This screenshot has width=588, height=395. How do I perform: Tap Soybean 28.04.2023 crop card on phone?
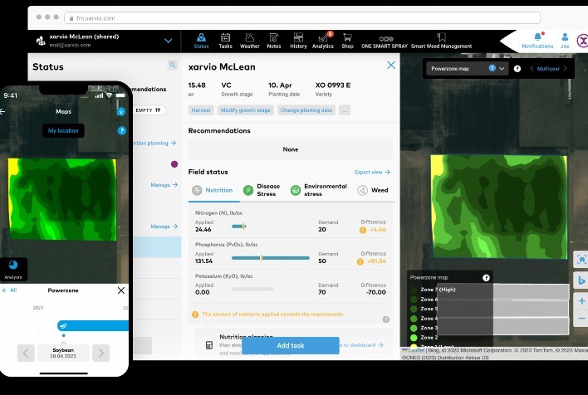(63, 353)
